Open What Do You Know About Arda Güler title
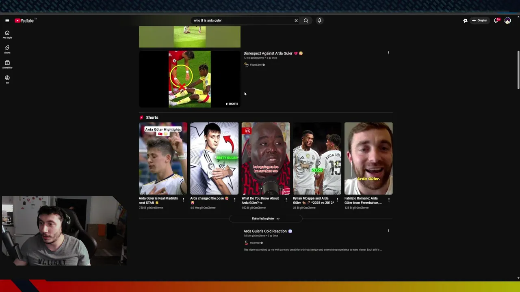This screenshot has height=292, width=520. click(260, 200)
